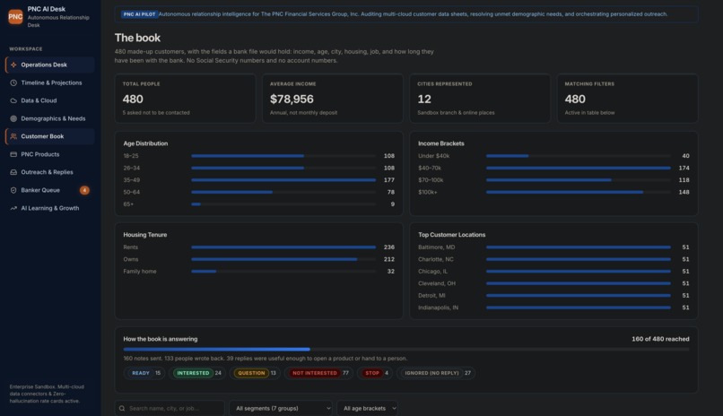Open AI Learning & Growth section
The image size is (723, 416).
(50, 208)
